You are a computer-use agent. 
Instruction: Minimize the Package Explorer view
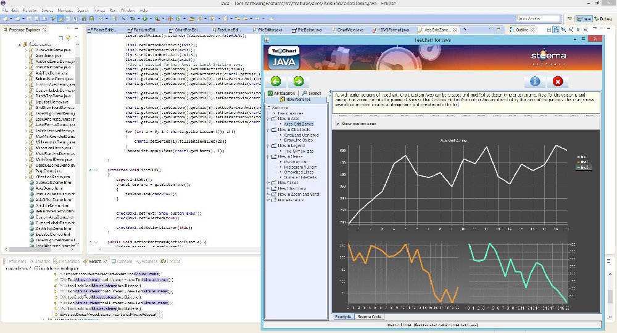[x=68, y=29]
